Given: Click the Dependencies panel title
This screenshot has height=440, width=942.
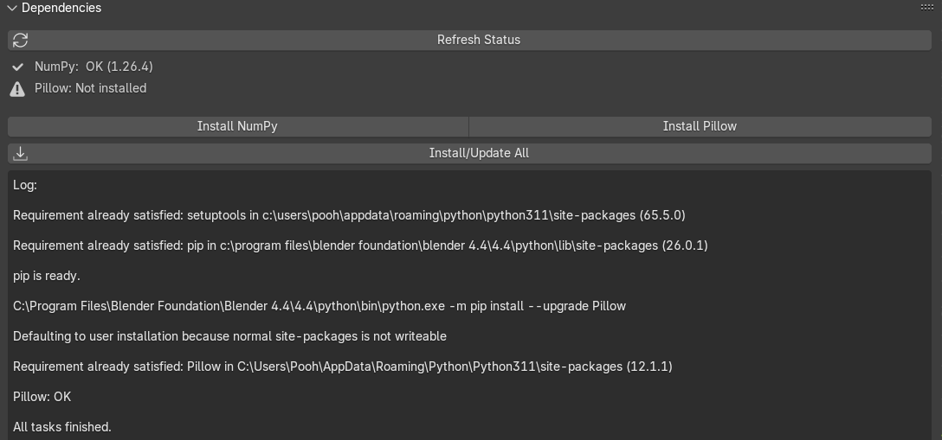Looking at the screenshot, I should tap(61, 8).
